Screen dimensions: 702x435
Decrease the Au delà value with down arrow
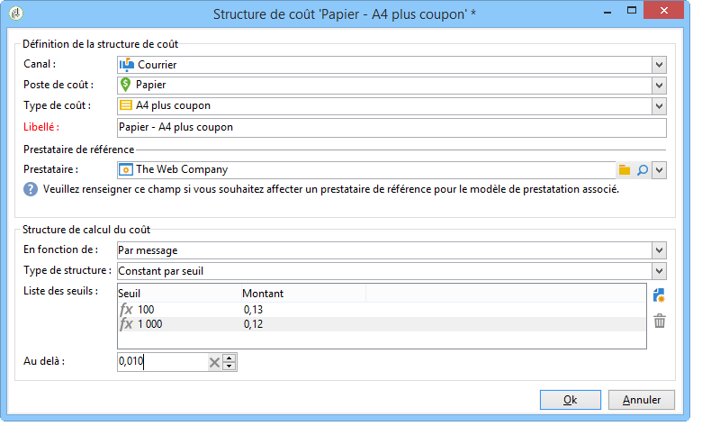click(229, 366)
